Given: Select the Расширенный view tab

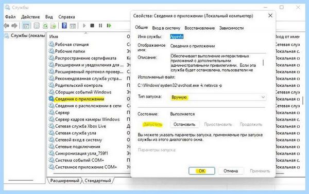Looking at the screenshot, I should click(65, 181).
